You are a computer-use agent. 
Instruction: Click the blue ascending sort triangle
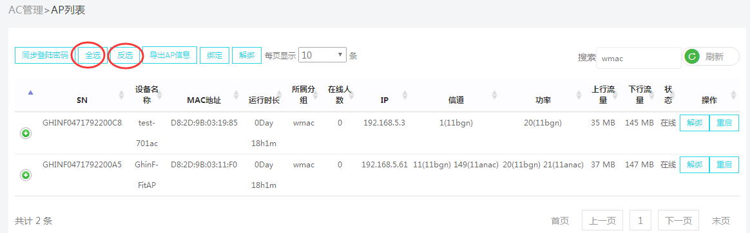click(x=31, y=92)
